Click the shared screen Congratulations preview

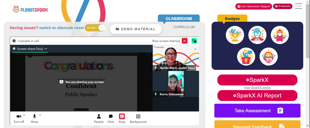81,82
